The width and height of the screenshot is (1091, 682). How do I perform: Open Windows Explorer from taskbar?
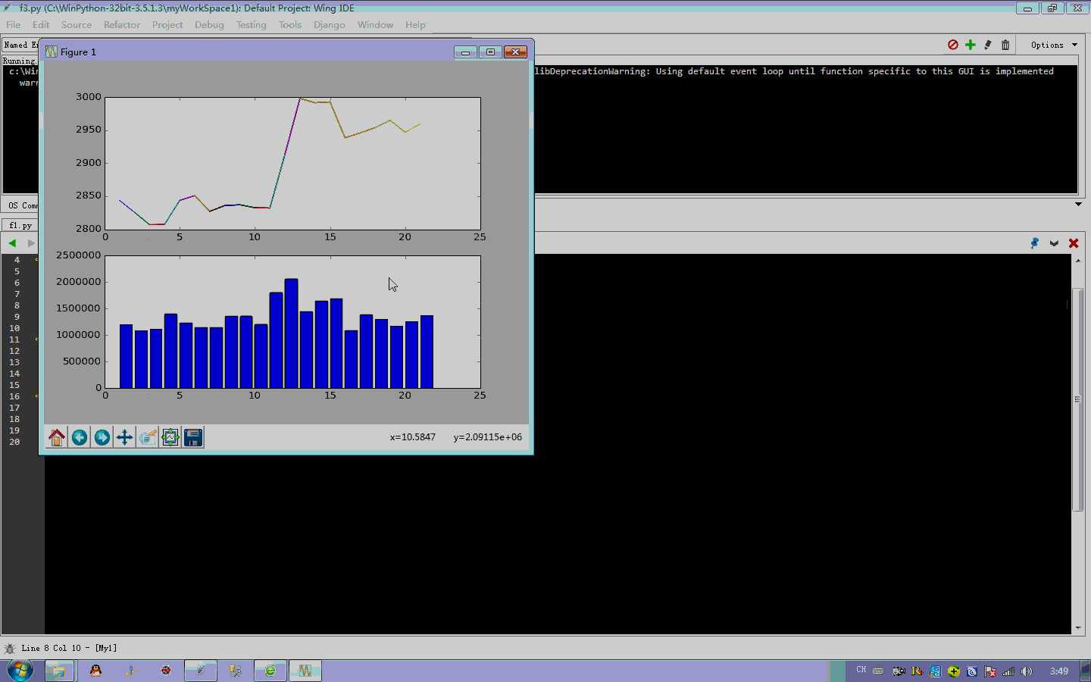[59, 671]
